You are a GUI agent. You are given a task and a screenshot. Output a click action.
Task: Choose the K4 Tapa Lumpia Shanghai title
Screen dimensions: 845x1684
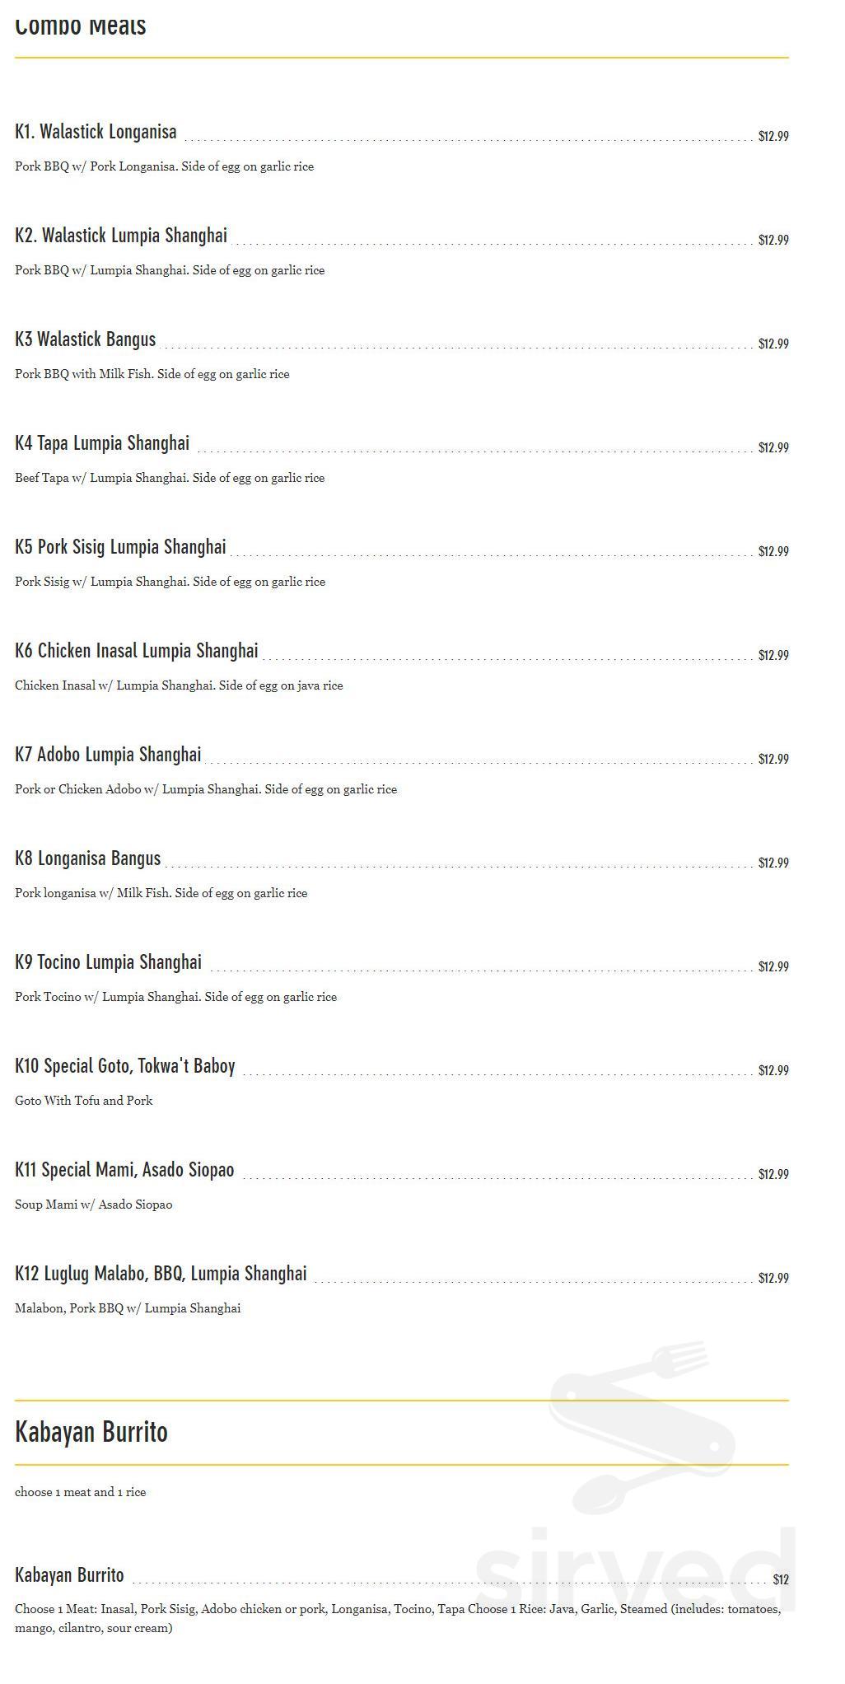(102, 443)
